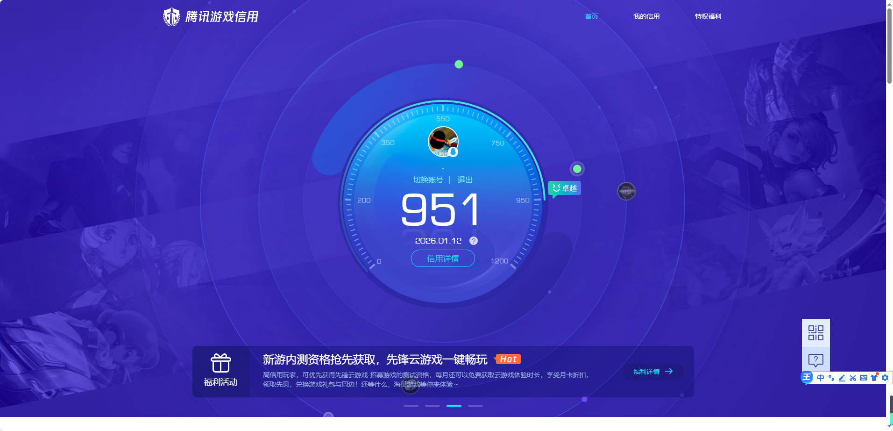
Task: Select the first banner carousel indicator
Action: (x=411, y=406)
